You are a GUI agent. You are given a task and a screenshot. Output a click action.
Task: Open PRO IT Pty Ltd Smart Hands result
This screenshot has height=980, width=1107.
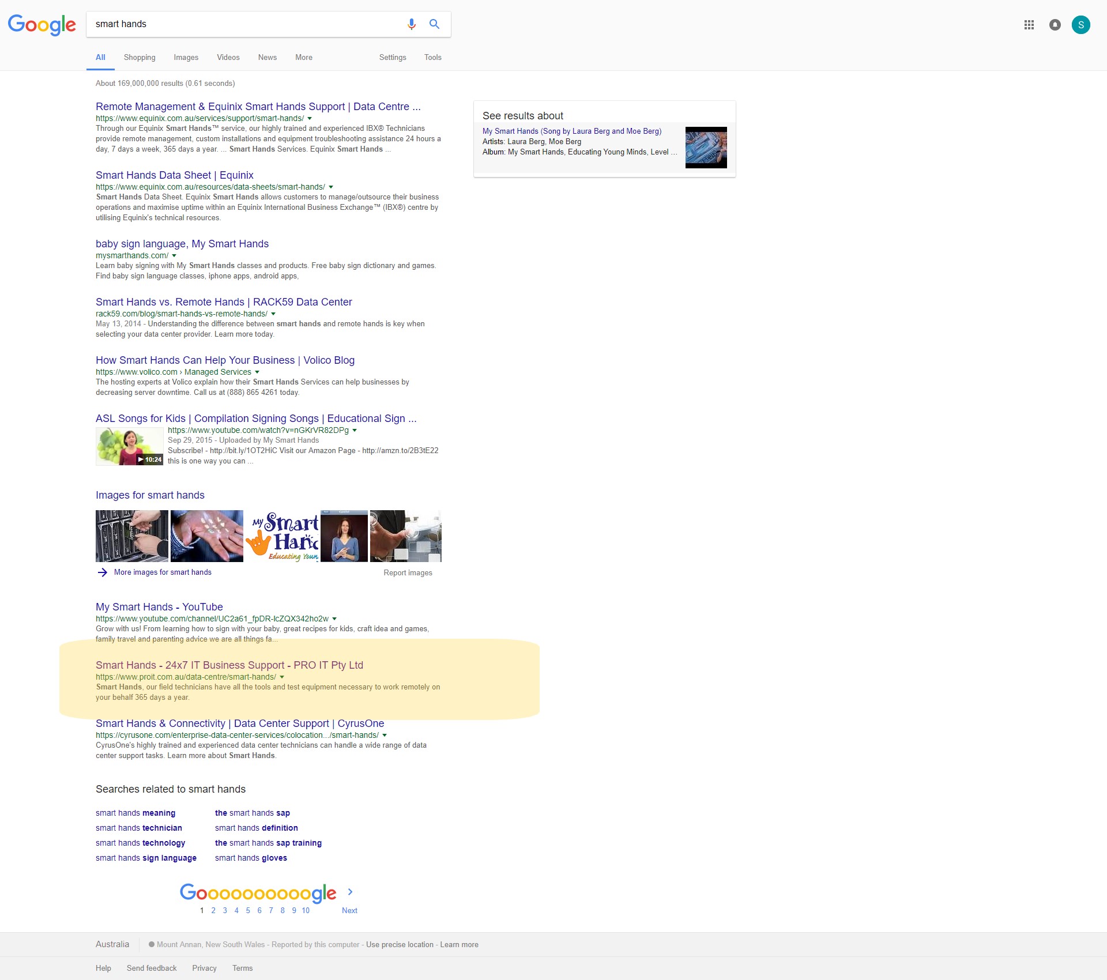point(229,665)
